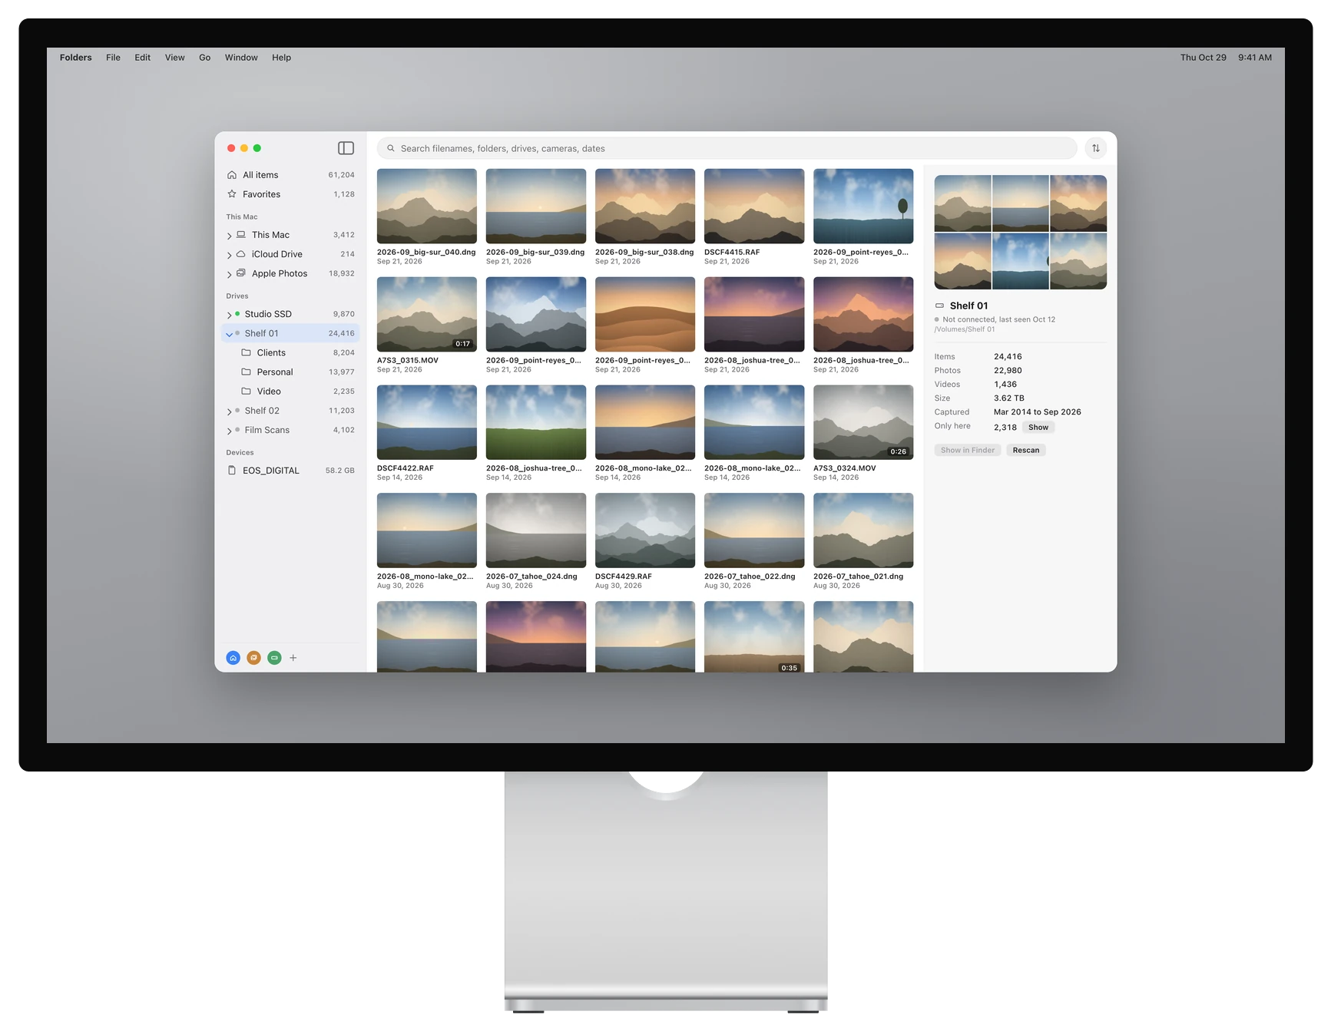
Task: Select thumbnail DSCF4422.RAF
Action: point(426,422)
